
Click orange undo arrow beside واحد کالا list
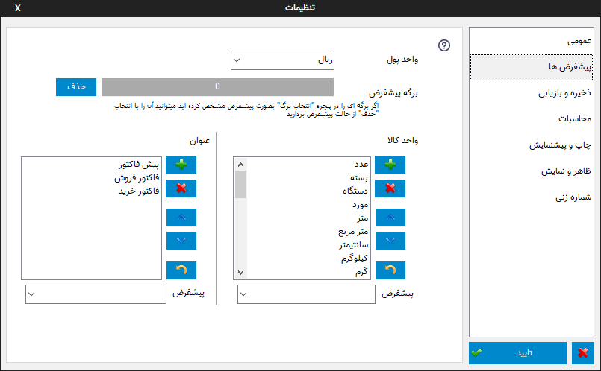pyautogui.click(x=390, y=270)
